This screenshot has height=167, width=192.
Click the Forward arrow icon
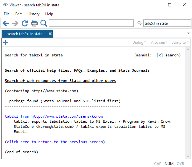pyautogui.click(x=15, y=23)
